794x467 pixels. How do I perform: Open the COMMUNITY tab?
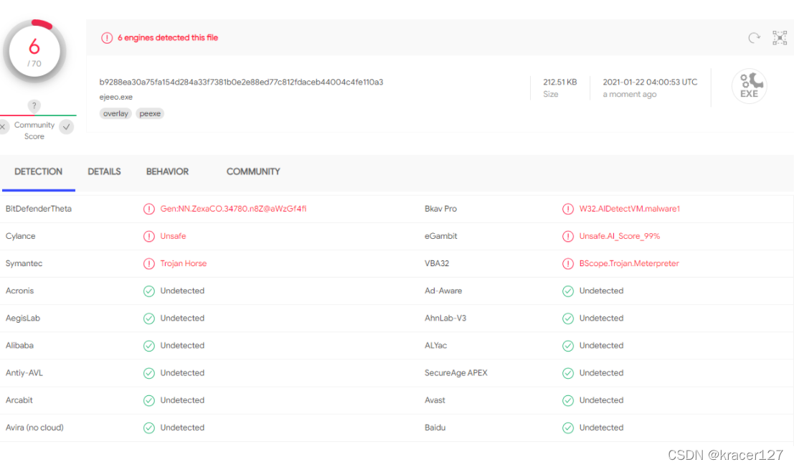point(252,171)
